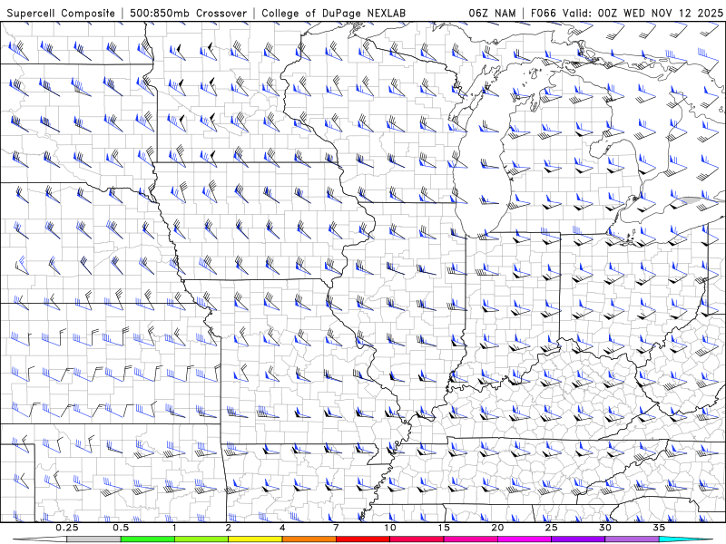The image size is (726, 544).
Task: Select the orange color bar segment
Action: 309,539
